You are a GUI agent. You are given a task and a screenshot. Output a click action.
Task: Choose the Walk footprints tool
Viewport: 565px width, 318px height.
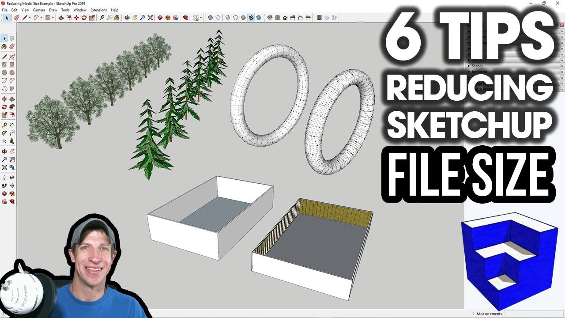[4, 185]
